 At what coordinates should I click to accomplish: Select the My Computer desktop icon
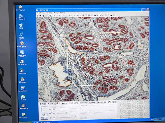[21, 17]
